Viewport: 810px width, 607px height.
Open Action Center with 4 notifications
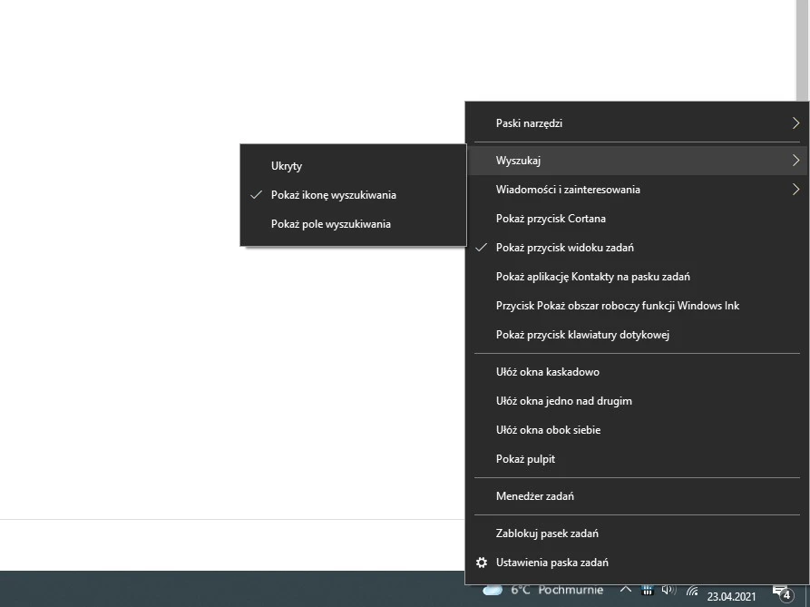[x=780, y=592]
